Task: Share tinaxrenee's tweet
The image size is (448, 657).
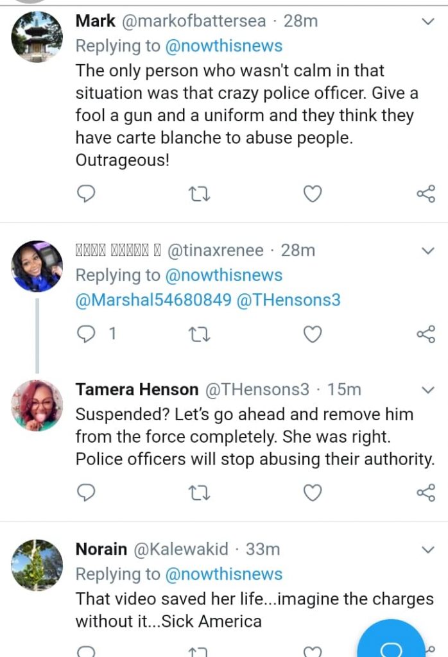Action: 426,334
